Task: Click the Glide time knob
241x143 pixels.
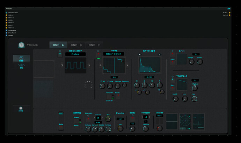Action: 132,129
